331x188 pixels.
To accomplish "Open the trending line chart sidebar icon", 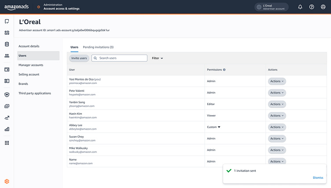I will pos(7,118).
